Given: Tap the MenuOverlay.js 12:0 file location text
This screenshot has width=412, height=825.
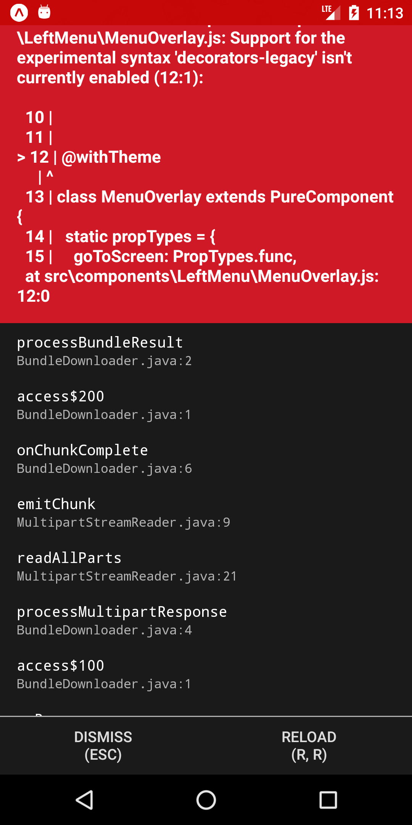Looking at the screenshot, I should [x=198, y=286].
